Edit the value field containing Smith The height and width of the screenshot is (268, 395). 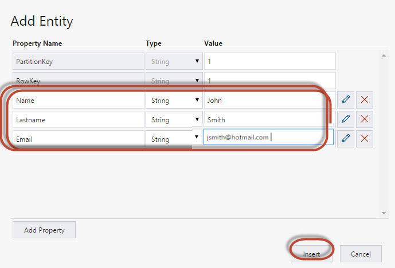pos(269,119)
